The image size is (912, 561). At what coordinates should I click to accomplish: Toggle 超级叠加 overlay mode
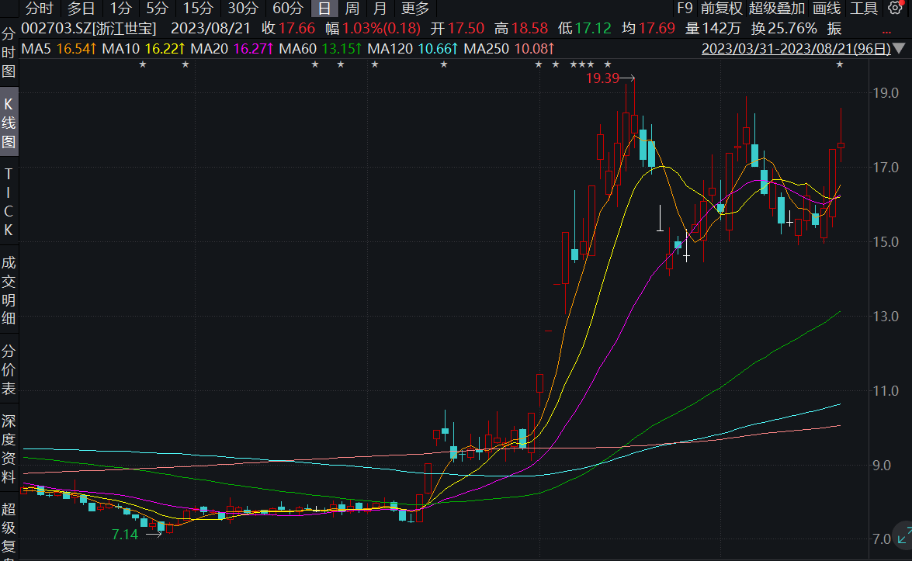[778, 9]
